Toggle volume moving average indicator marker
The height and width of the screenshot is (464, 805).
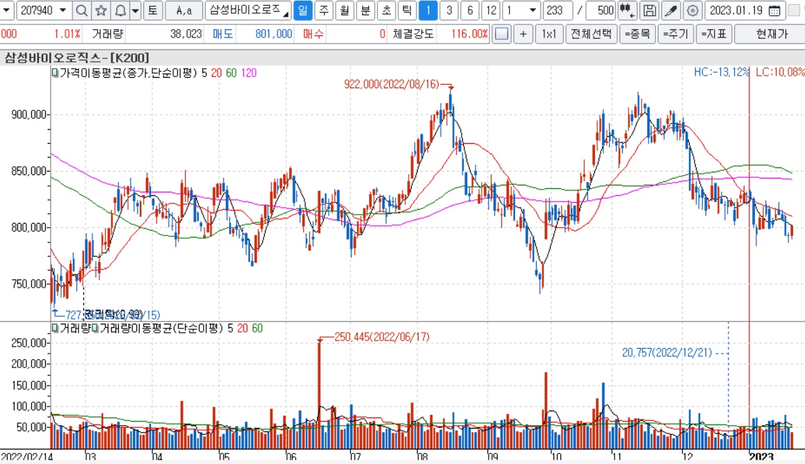point(95,328)
